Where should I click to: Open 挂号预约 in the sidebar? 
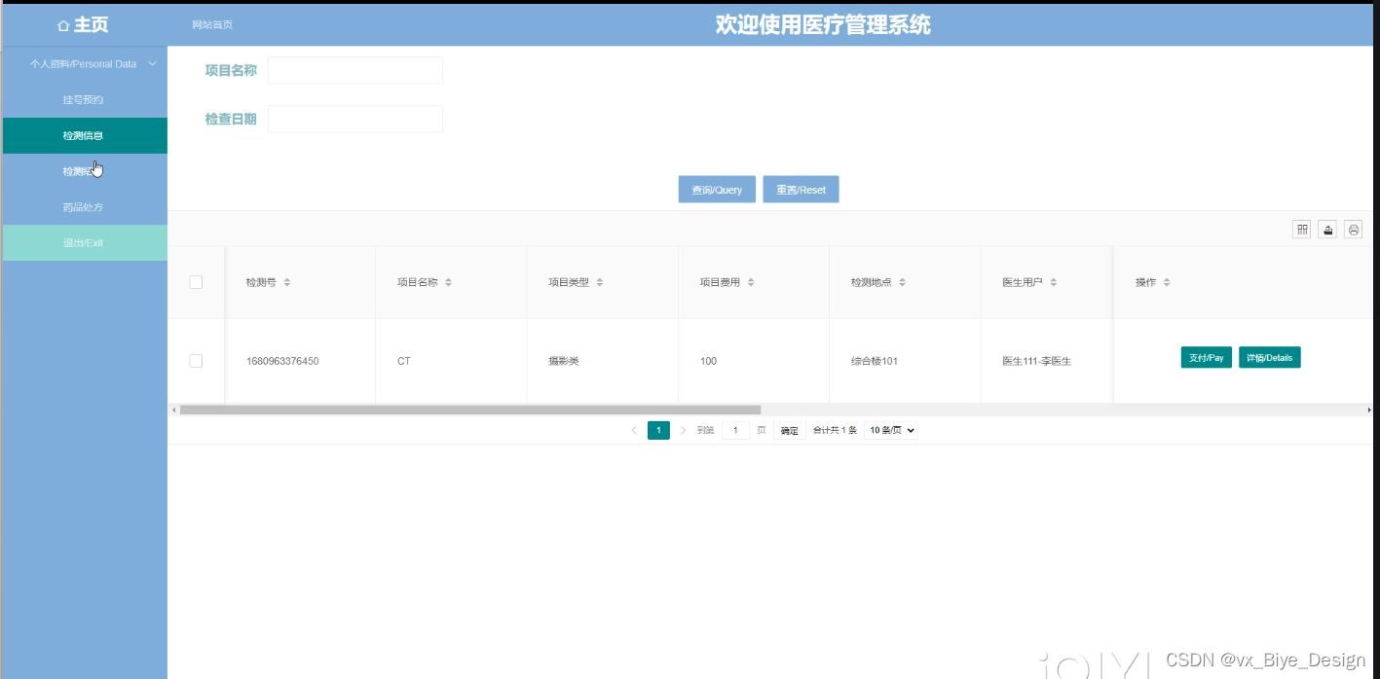coord(84,100)
